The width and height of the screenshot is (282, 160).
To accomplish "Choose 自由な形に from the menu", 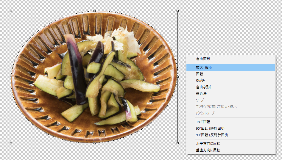I will pyautogui.click(x=230, y=87).
